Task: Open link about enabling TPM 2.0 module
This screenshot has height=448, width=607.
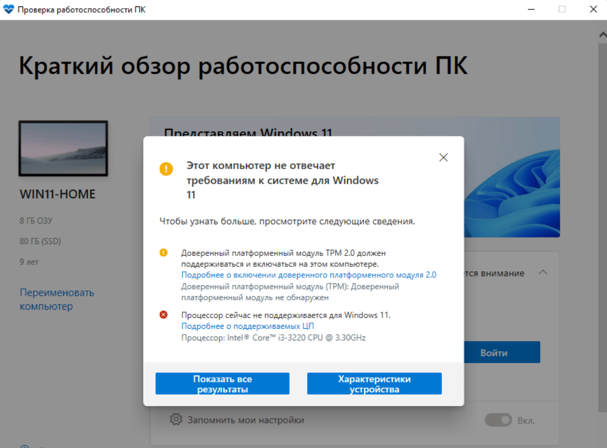Action: coord(309,275)
